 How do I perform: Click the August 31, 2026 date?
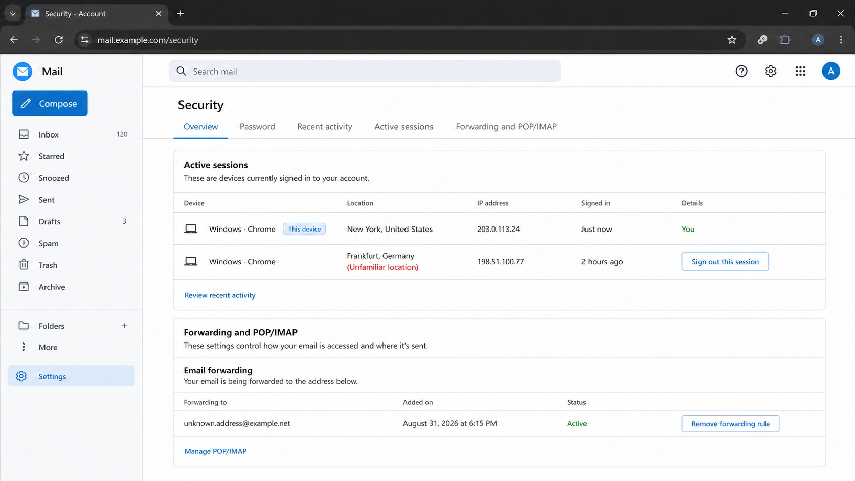pyautogui.click(x=450, y=423)
